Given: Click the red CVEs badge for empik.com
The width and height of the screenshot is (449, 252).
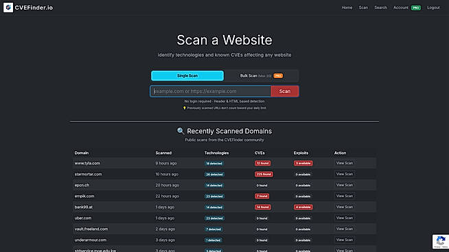Looking at the screenshot, I should coord(262,197).
